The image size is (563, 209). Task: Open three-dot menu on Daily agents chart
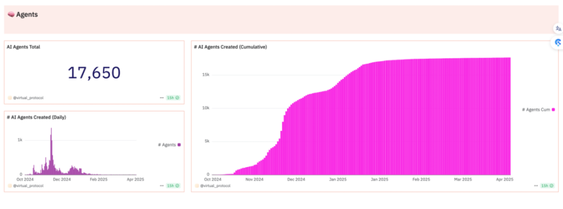point(162,186)
